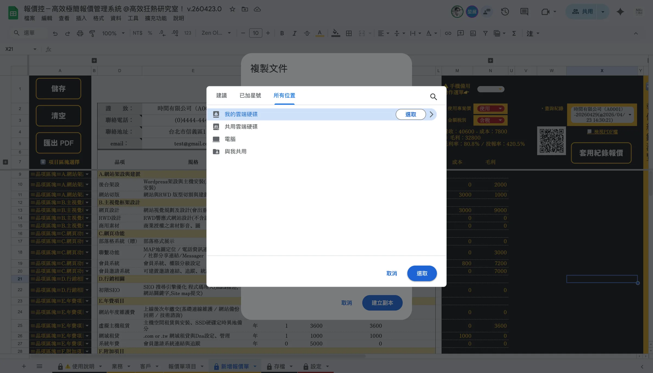The height and width of the screenshot is (373, 653).
Task: Toggle the 檢視PDF檔 checkbox
Action: coord(589,132)
